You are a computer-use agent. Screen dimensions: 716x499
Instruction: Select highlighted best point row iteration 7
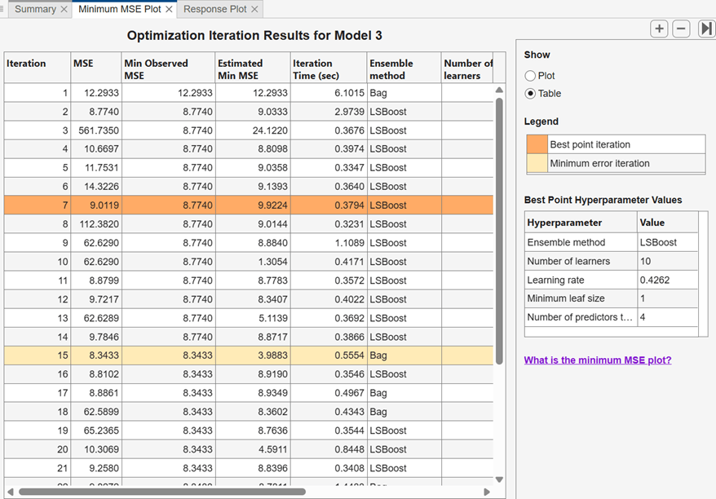coord(249,205)
